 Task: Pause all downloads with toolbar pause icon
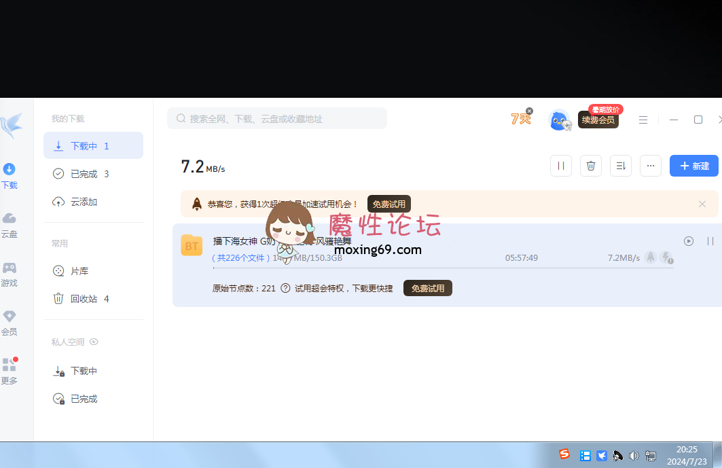pos(561,166)
